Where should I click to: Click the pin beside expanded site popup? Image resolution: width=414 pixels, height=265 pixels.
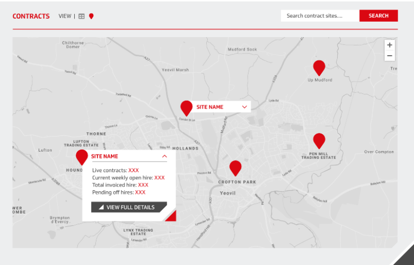82,157
